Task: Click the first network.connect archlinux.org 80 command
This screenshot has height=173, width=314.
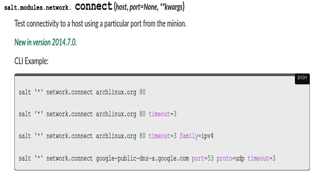Action: [82, 92]
